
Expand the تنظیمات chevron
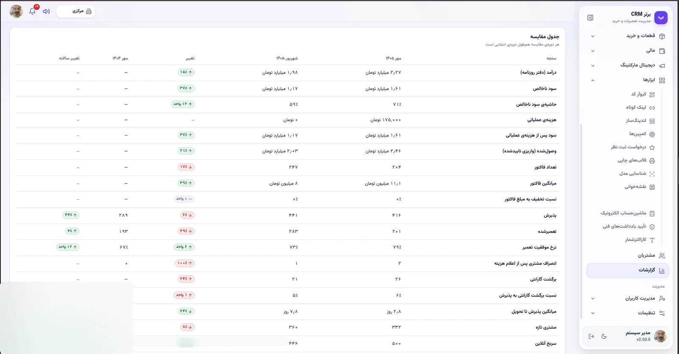point(593,313)
